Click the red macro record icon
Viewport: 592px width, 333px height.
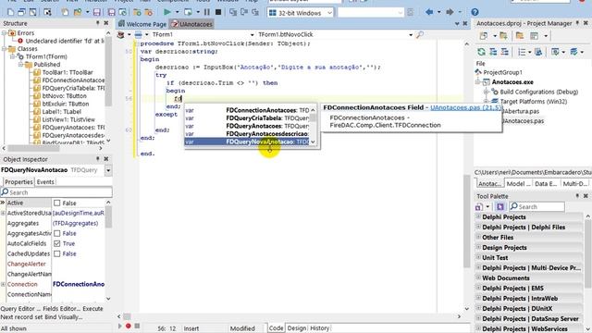[x=129, y=326]
